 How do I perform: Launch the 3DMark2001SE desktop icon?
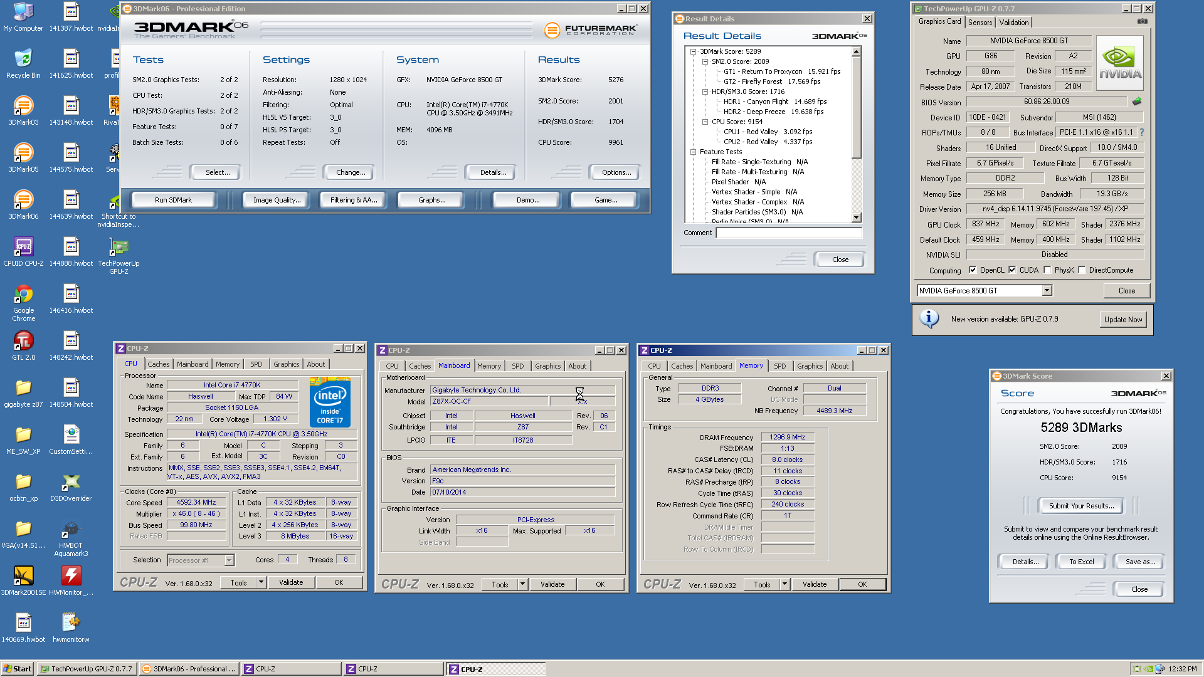point(23,581)
